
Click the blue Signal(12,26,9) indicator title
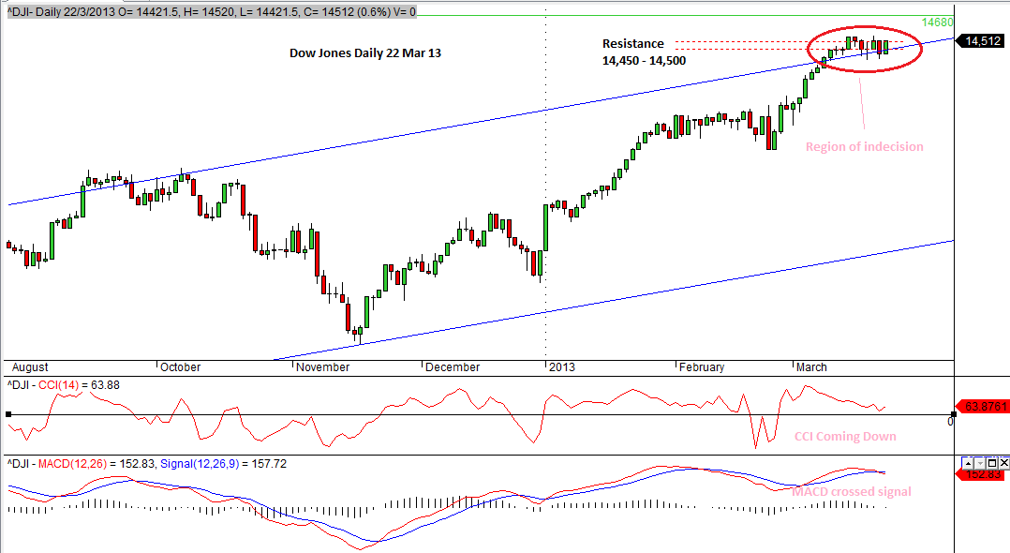click(x=201, y=463)
